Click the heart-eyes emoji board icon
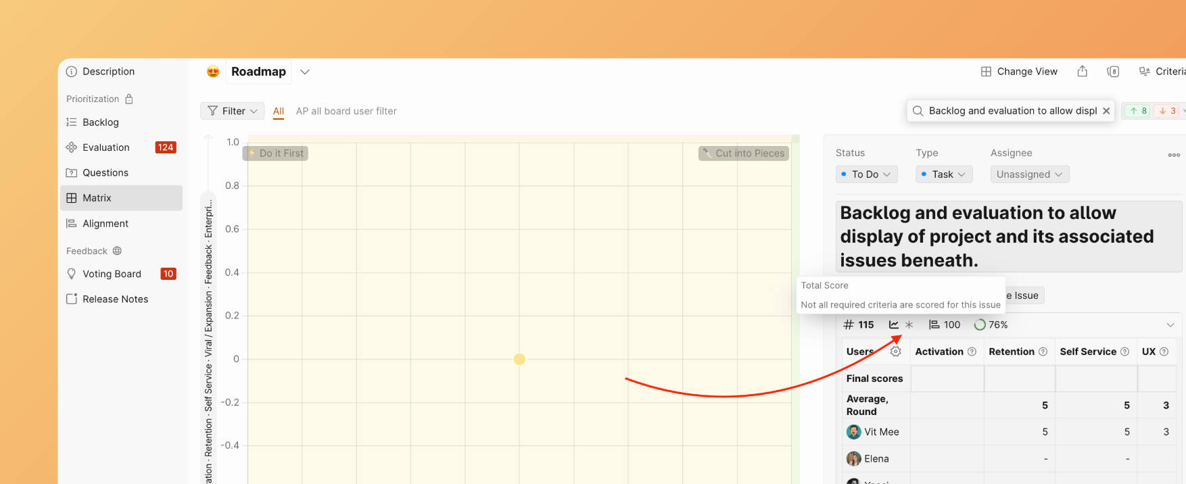Image resolution: width=1186 pixels, height=484 pixels. 213,72
